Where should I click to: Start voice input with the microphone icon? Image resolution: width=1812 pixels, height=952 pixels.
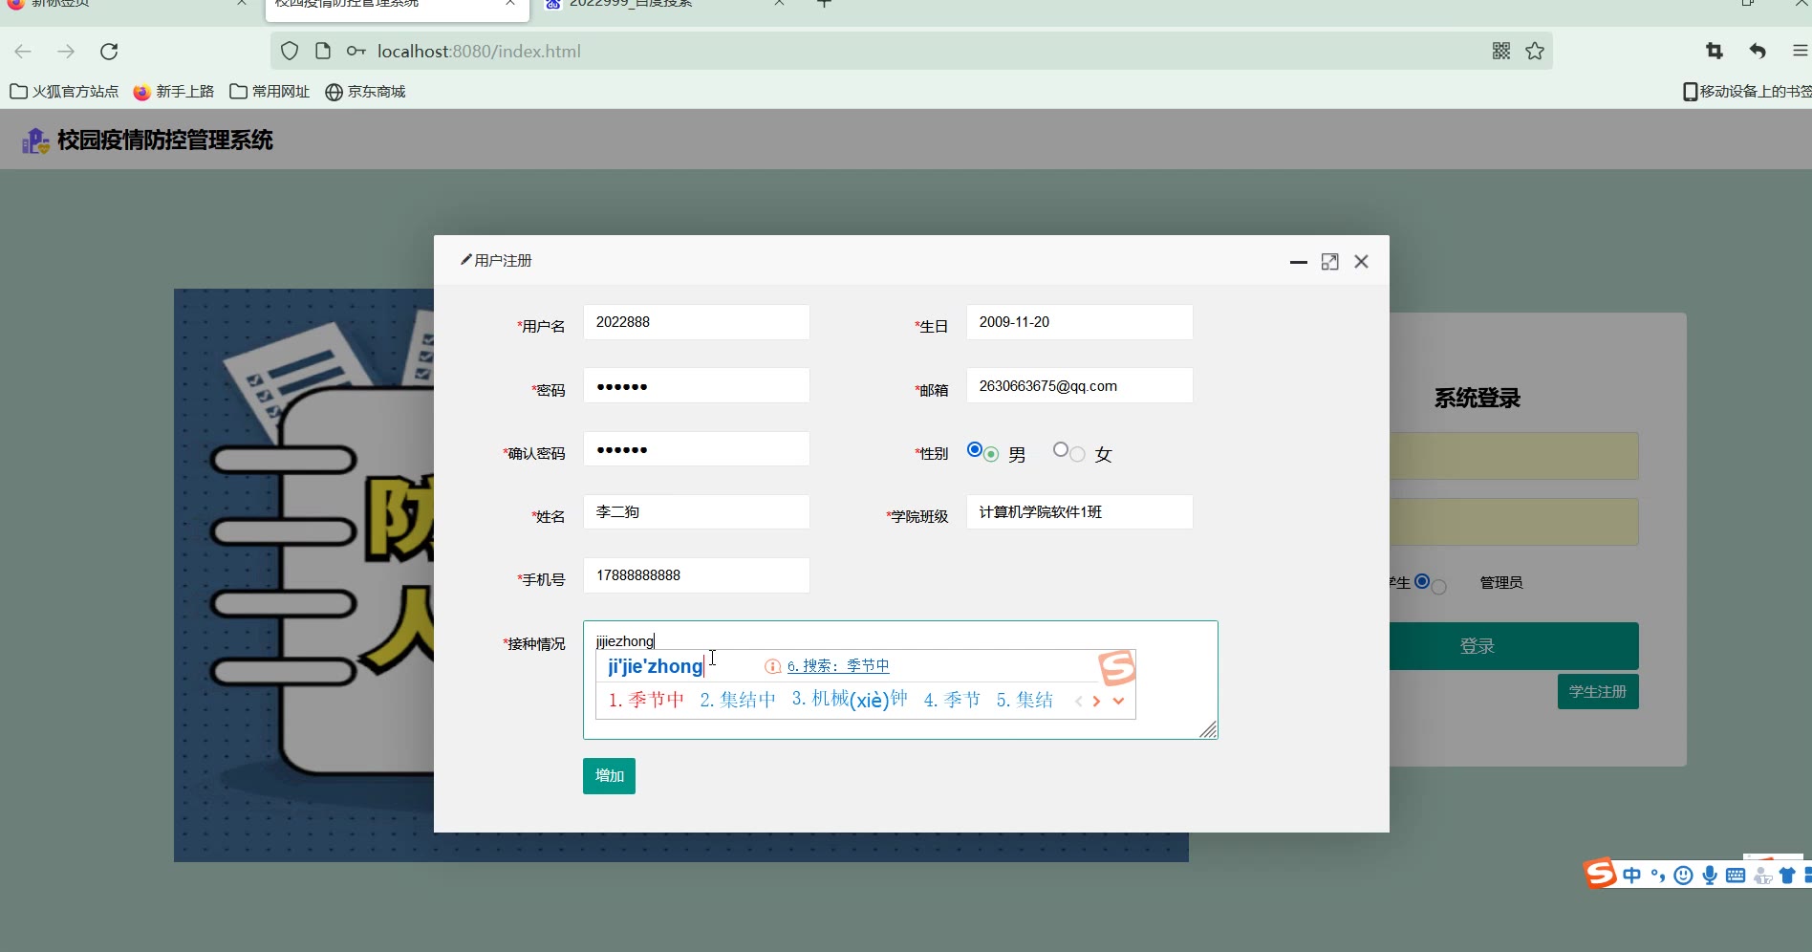tap(1710, 876)
